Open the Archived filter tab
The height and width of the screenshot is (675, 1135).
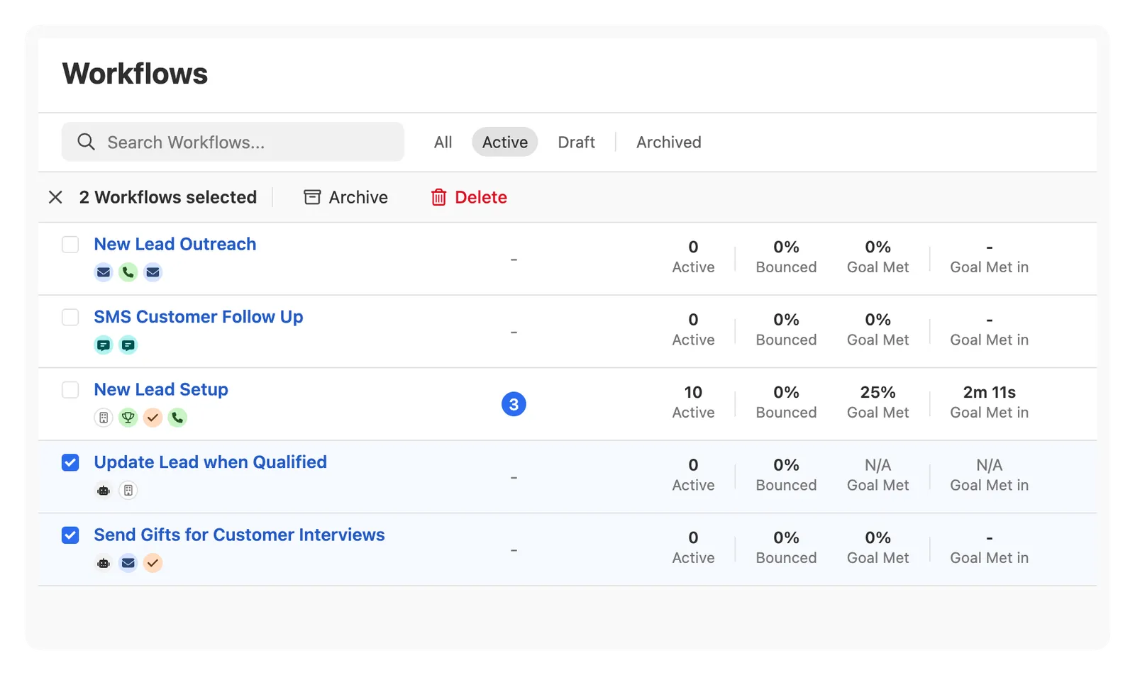[x=668, y=142]
